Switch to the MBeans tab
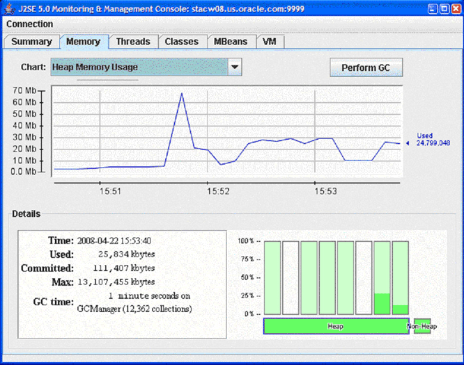The height and width of the screenshot is (365, 464). coord(231,42)
